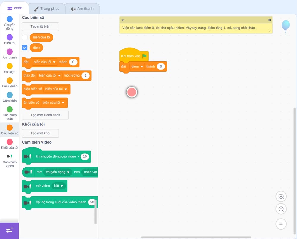Click the value field in 'thay đổi' block

pyautogui.click(x=86, y=75)
